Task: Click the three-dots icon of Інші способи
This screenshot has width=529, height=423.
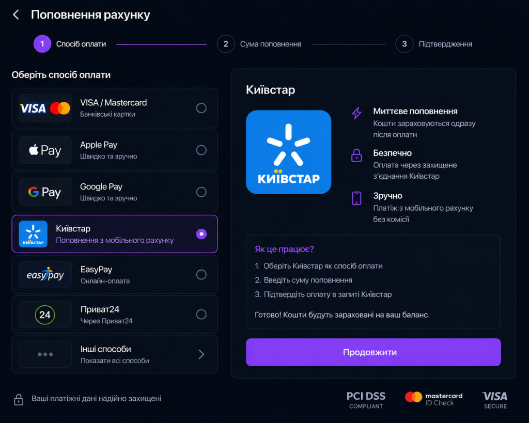Action: 45,354
